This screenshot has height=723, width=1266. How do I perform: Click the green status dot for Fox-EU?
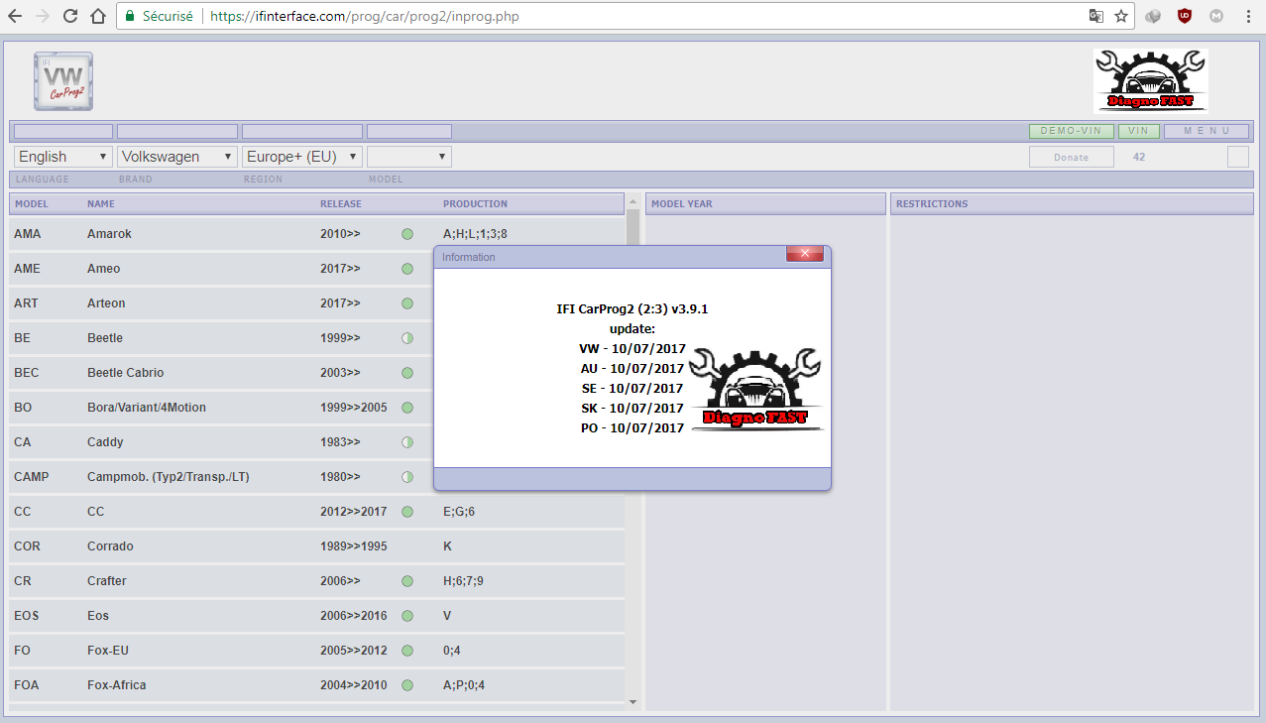406,651
